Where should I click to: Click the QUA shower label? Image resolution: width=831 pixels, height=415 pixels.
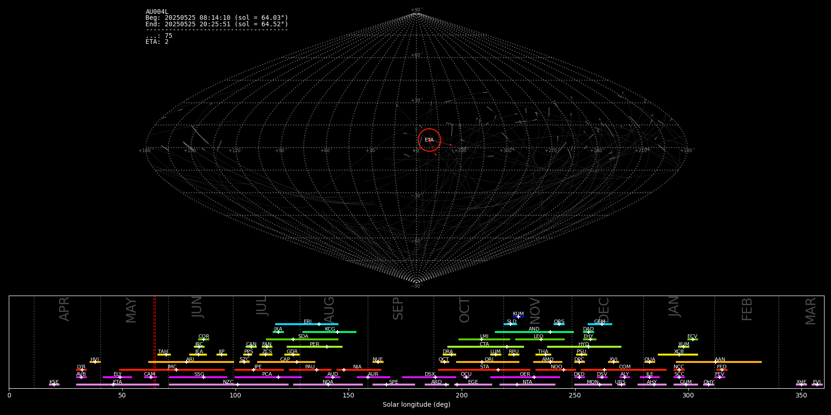tap(650, 360)
